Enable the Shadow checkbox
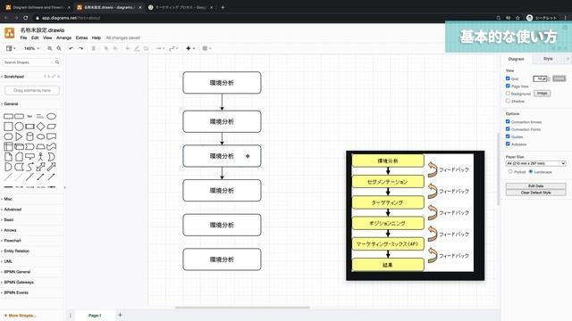The image size is (572, 321). [x=508, y=101]
